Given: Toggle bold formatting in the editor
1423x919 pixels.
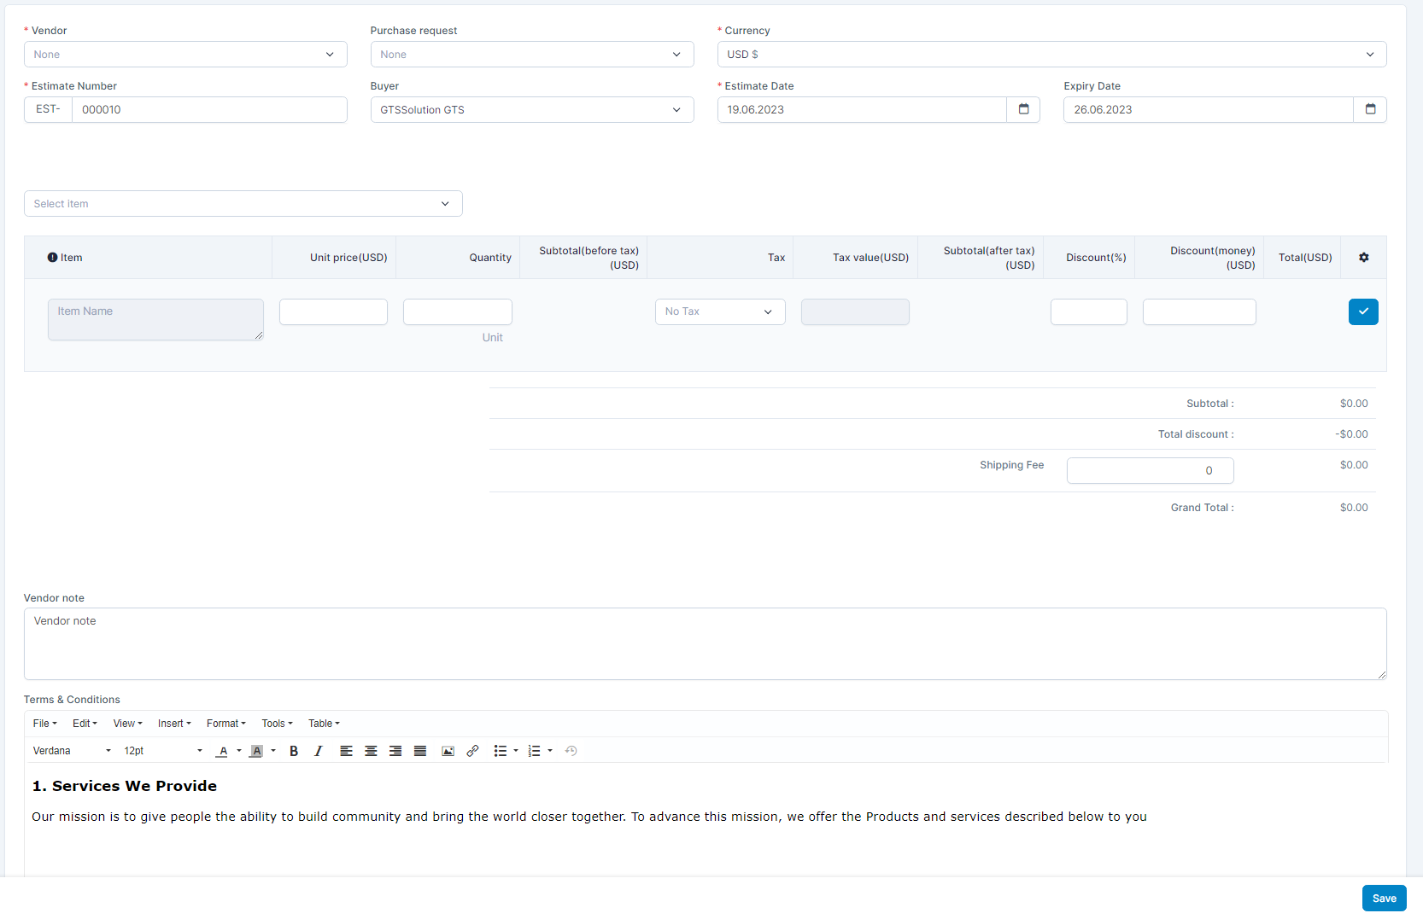Looking at the screenshot, I should [294, 751].
